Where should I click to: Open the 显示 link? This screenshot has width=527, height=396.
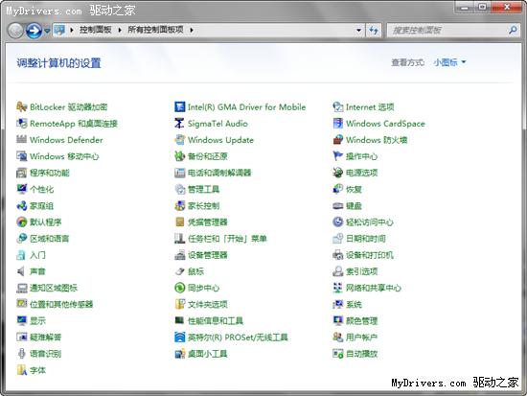tap(37, 320)
